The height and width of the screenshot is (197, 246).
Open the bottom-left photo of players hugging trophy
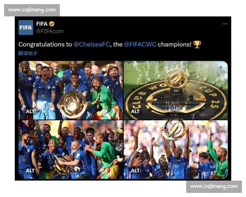click(71, 149)
